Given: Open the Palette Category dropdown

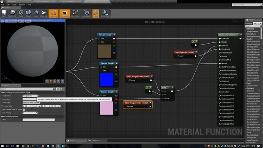Looking at the screenshot, I should click(x=257, y=23).
